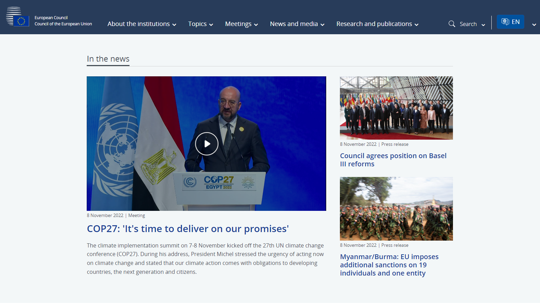
Task: Open Council agrees position on Basel III article
Action: [x=393, y=160]
